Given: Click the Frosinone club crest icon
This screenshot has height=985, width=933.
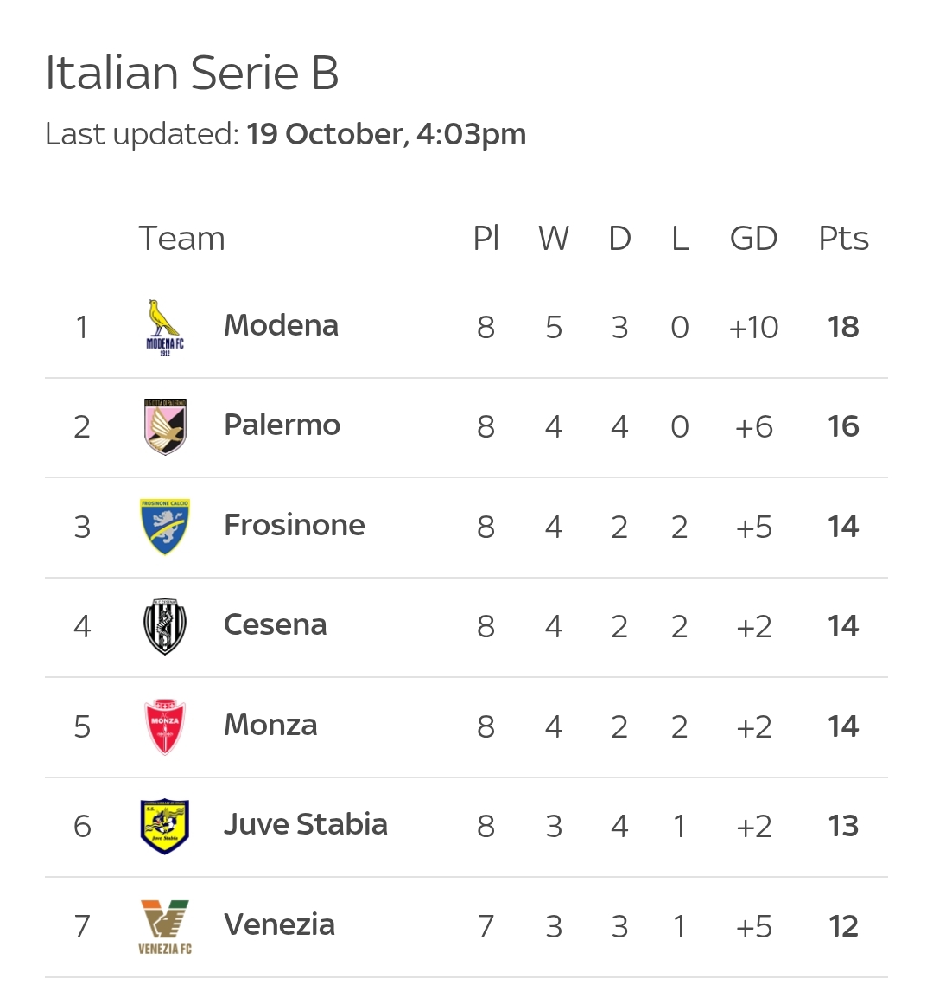Looking at the screenshot, I should 164,527.
